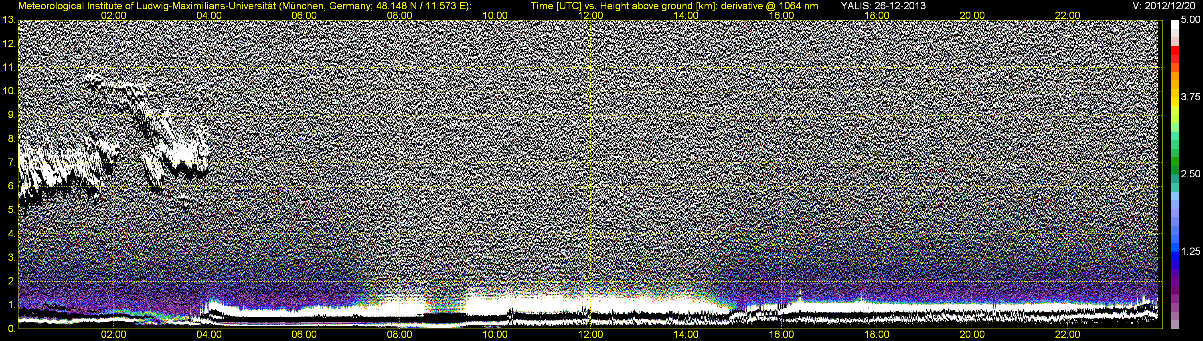
Task: Click the 18:00 label on the upper time axis
Action: (x=877, y=15)
